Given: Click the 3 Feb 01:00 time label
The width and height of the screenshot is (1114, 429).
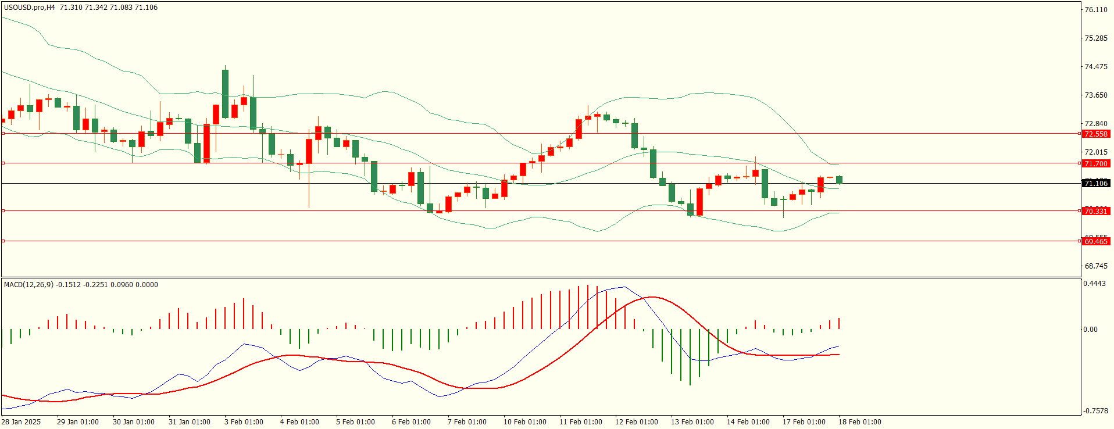Looking at the screenshot, I should coord(244,422).
